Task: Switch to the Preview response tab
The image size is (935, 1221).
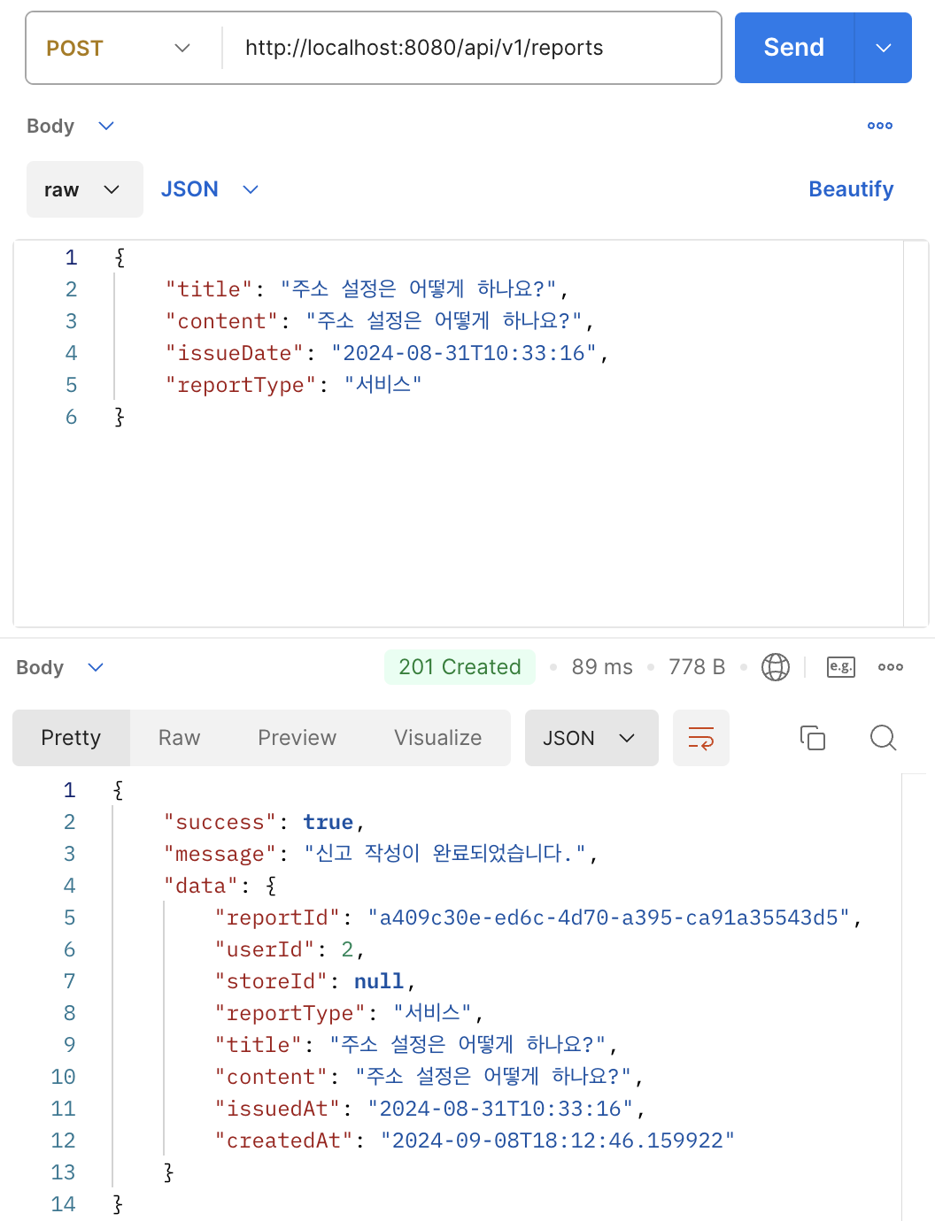Action: pyautogui.click(x=297, y=738)
